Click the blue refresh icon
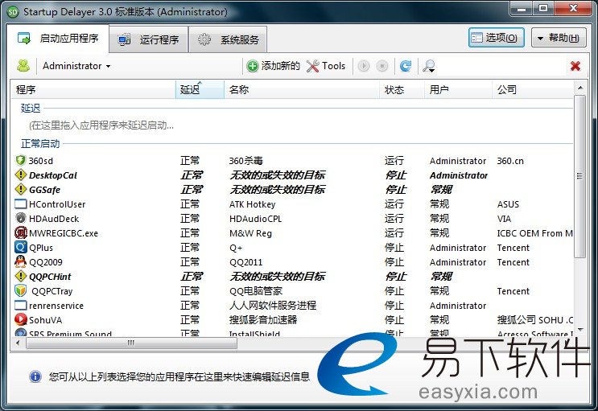Image resolution: width=598 pixels, height=411 pixels. tap(406, 66)
